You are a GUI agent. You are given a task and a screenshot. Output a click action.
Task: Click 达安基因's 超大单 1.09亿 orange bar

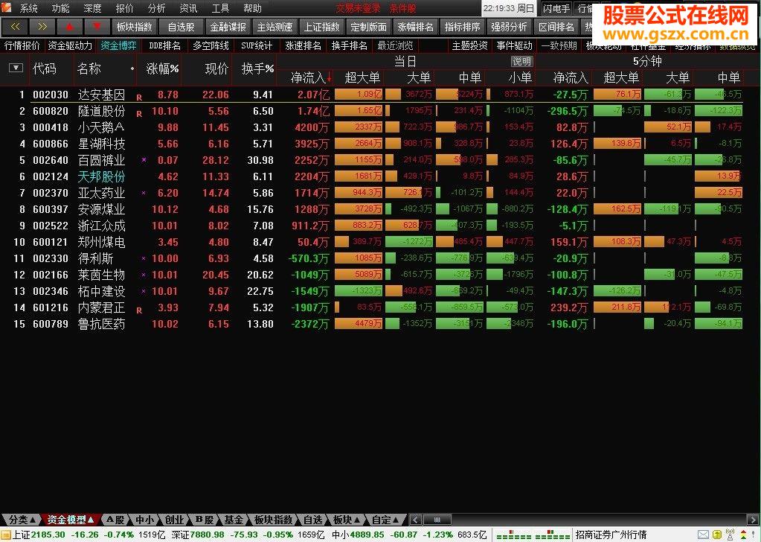(358, 95)
